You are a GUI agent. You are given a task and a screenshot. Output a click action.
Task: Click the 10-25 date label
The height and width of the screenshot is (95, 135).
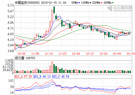click(x=22, y=54)
